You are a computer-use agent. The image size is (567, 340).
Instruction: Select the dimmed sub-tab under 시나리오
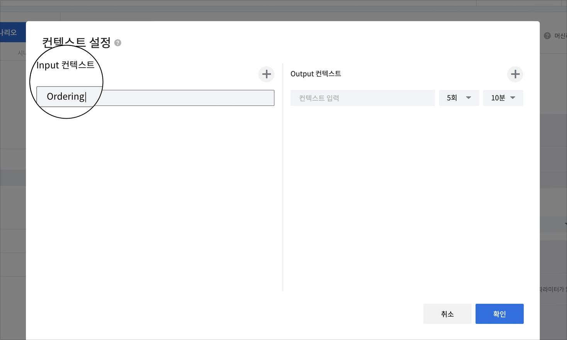coord(22,53)
